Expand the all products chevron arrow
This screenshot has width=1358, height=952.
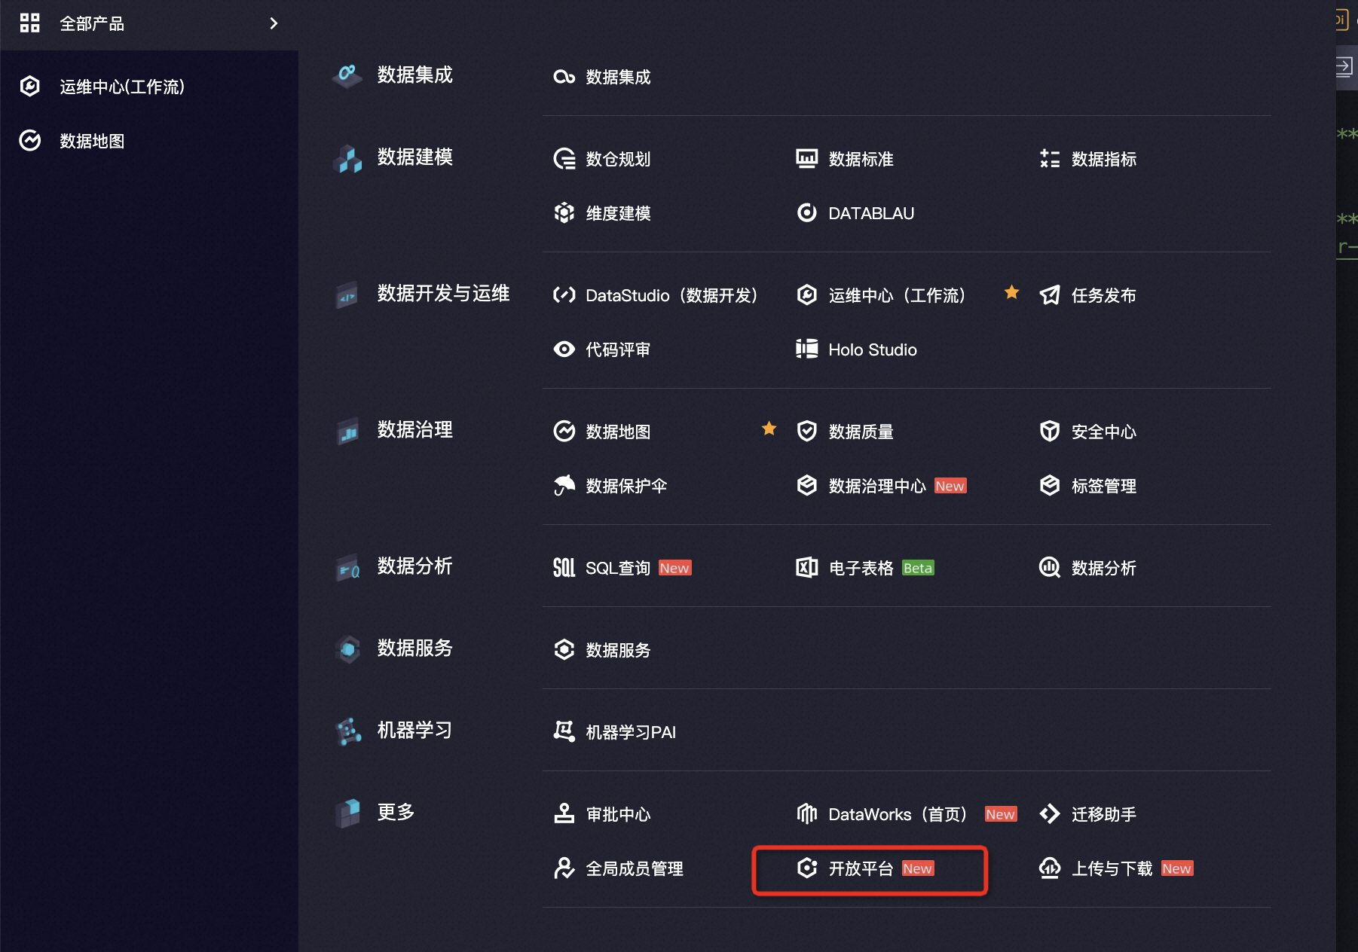pos(274,23)
